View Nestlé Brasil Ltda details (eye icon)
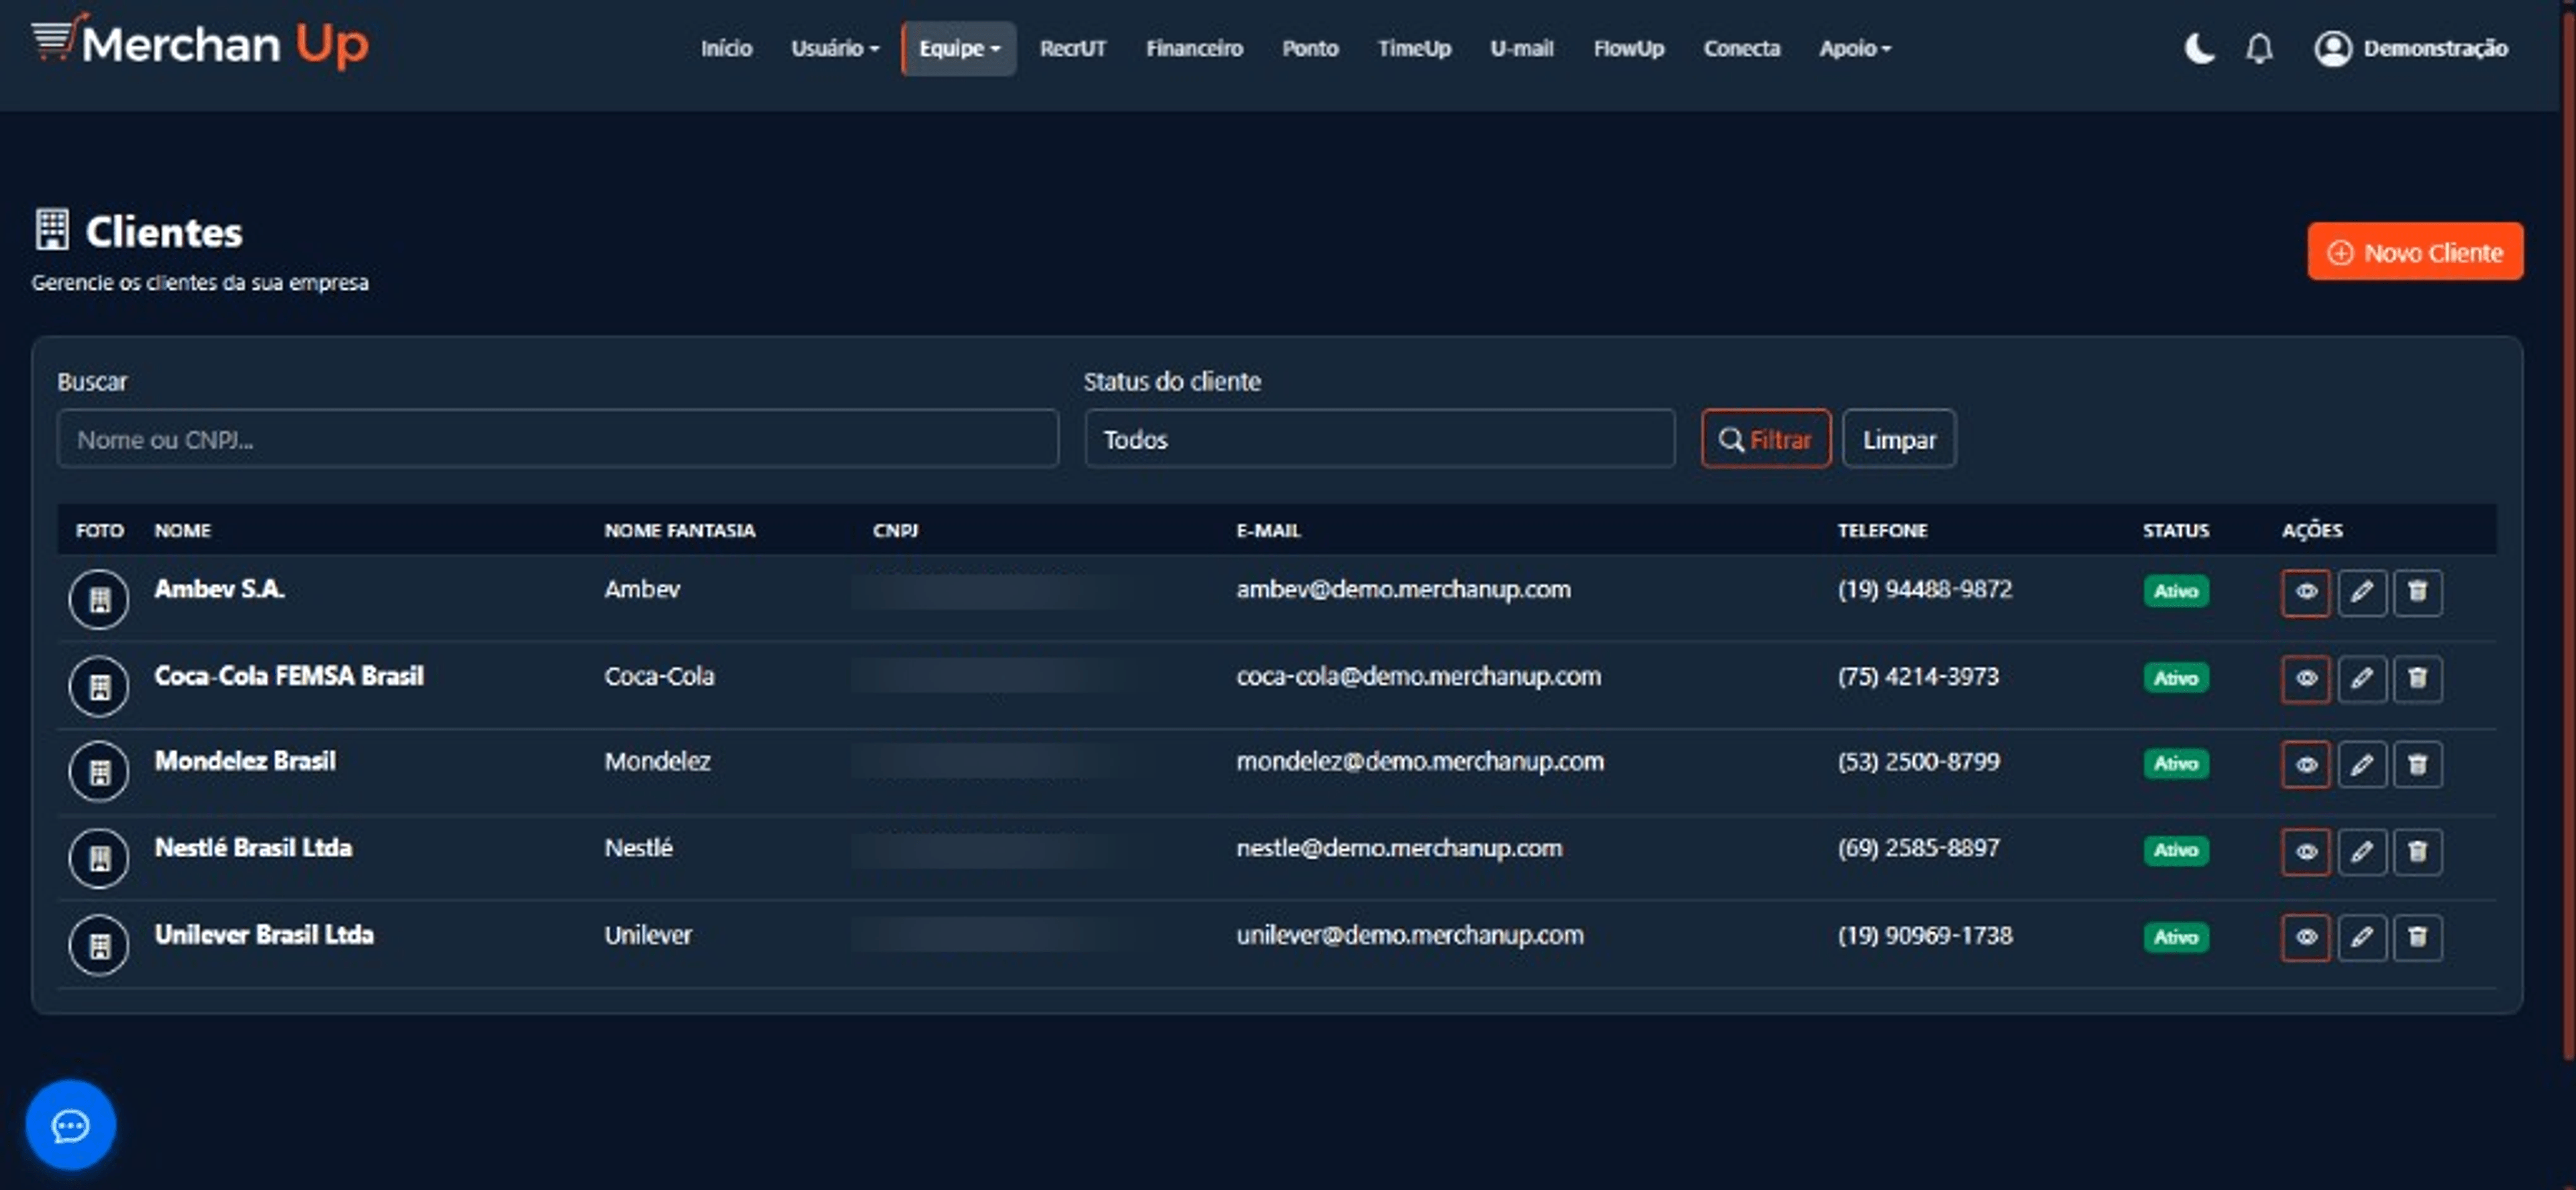2576x1190 pixels. click(2305, 852)
